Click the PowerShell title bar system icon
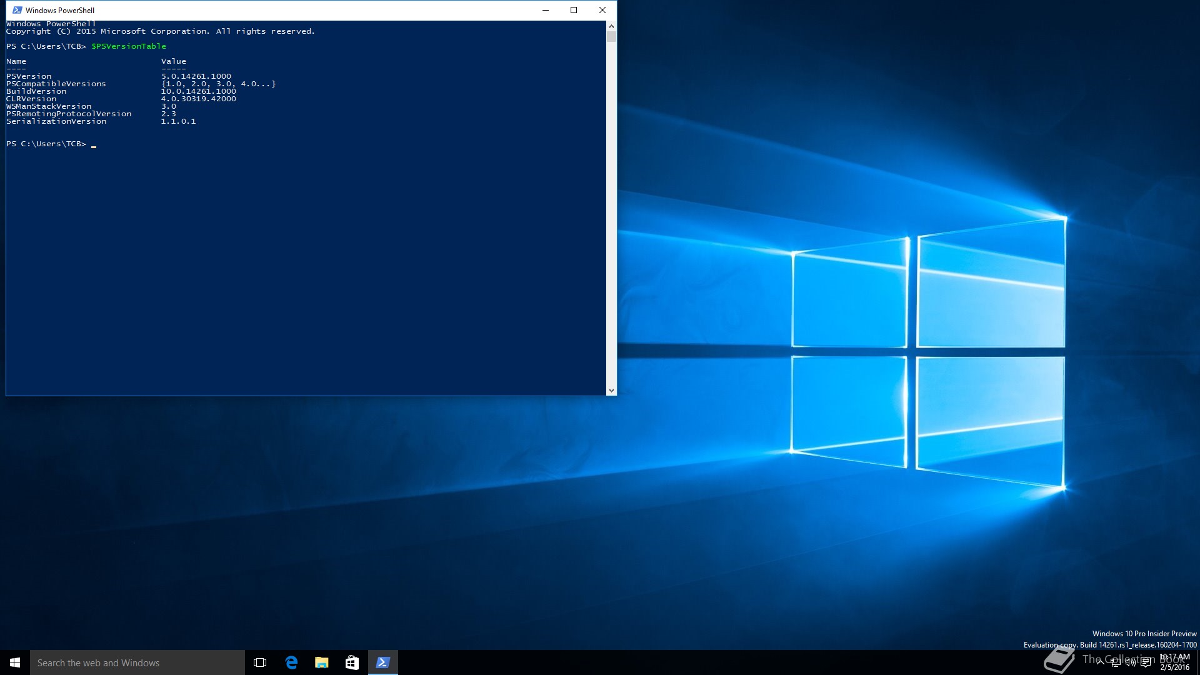This screenshot has width=1200, height=675. [17, 10]
